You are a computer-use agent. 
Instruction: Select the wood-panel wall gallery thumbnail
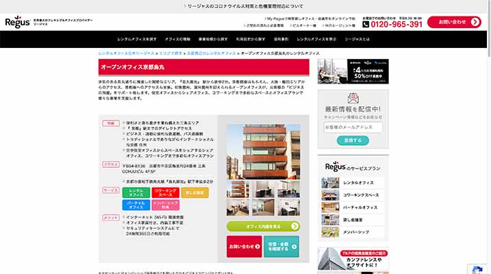(263, 208)
